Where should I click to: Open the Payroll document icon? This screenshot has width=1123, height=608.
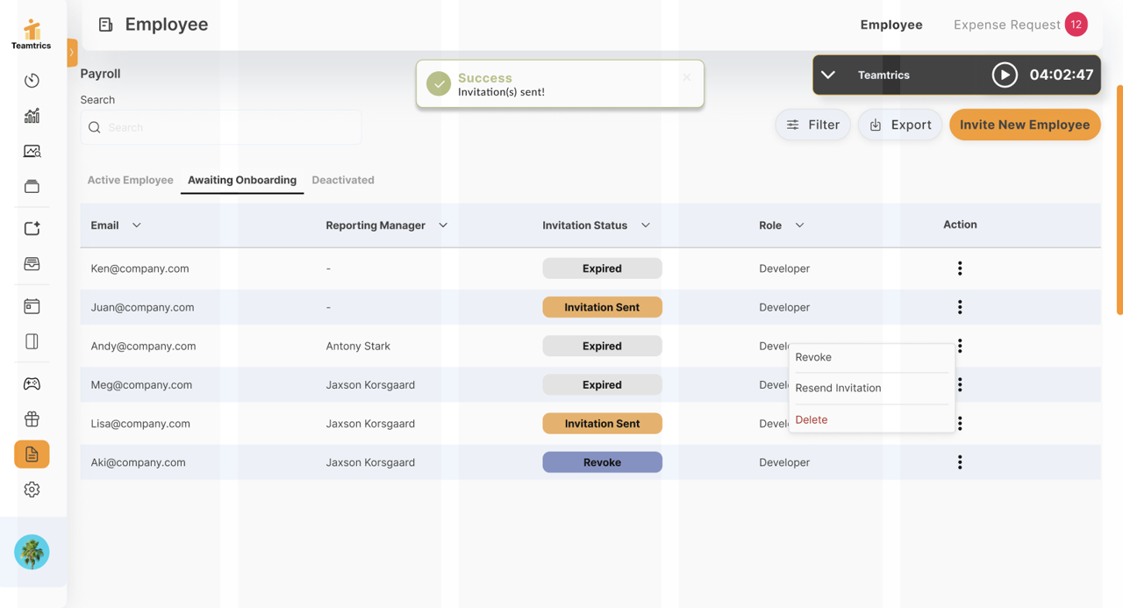click(x=32, y=454)
